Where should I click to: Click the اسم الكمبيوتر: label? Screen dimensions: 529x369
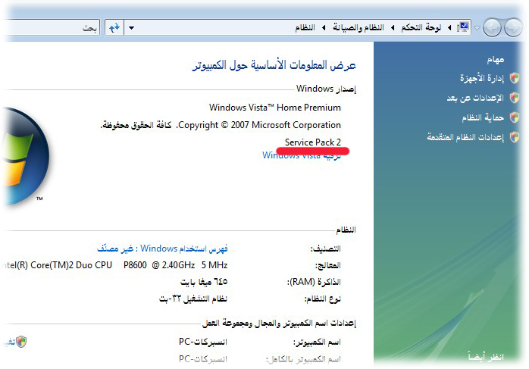(317, 342)
